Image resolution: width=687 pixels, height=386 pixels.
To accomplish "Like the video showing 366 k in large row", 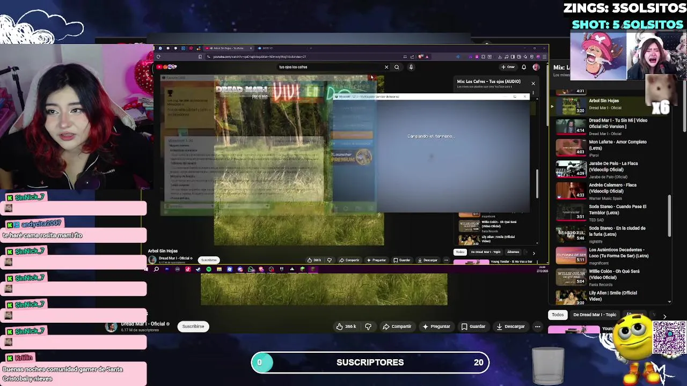I will 347,326.
